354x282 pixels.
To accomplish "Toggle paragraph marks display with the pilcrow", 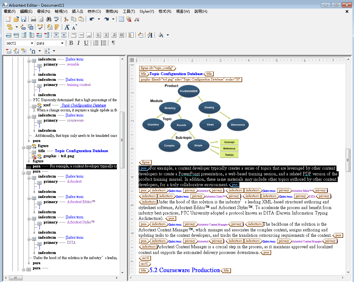I will coord(113,43).
